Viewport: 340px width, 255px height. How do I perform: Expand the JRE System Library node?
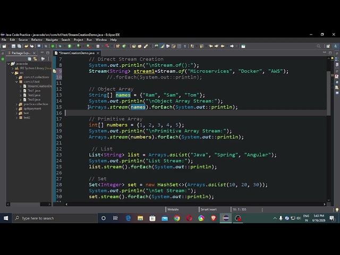pos(13,69)
